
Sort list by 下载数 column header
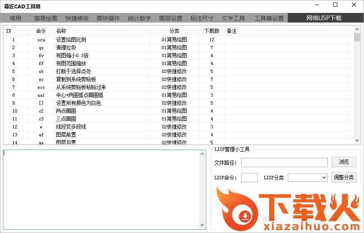tap(212, 31)
